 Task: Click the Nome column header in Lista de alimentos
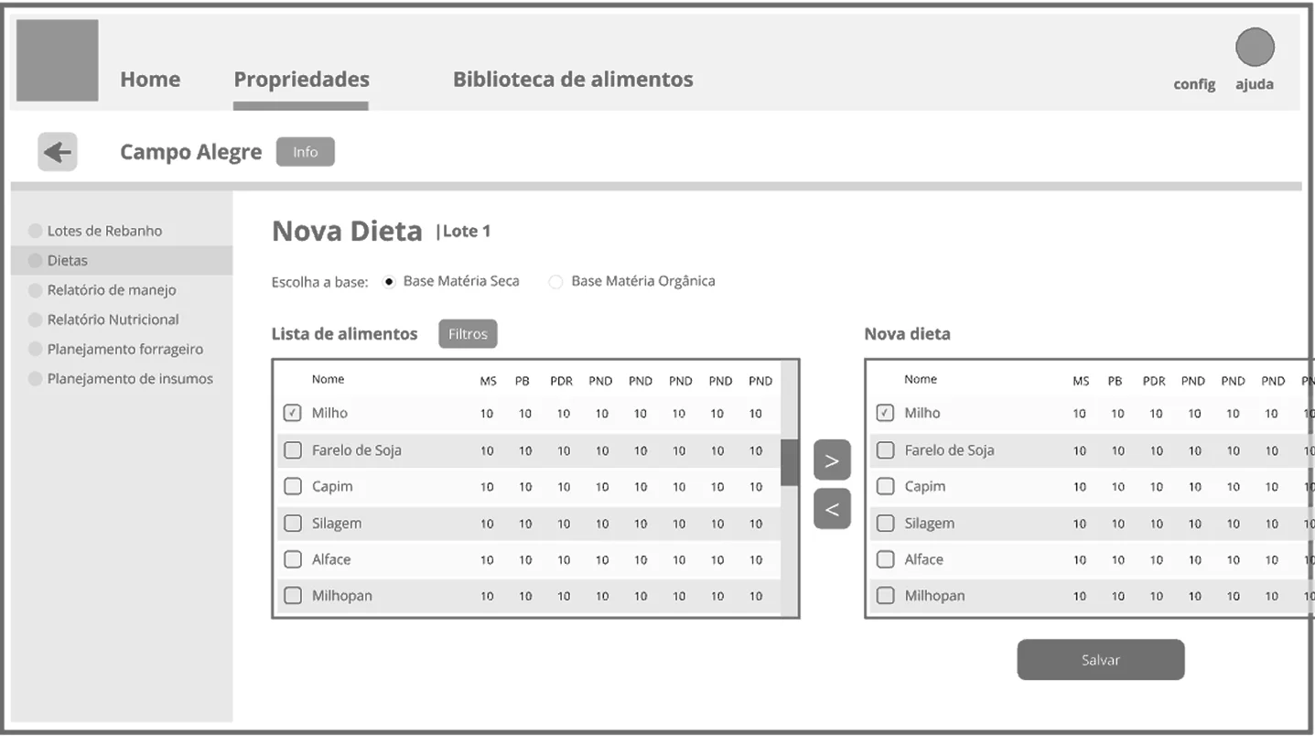tap(328, 379)
